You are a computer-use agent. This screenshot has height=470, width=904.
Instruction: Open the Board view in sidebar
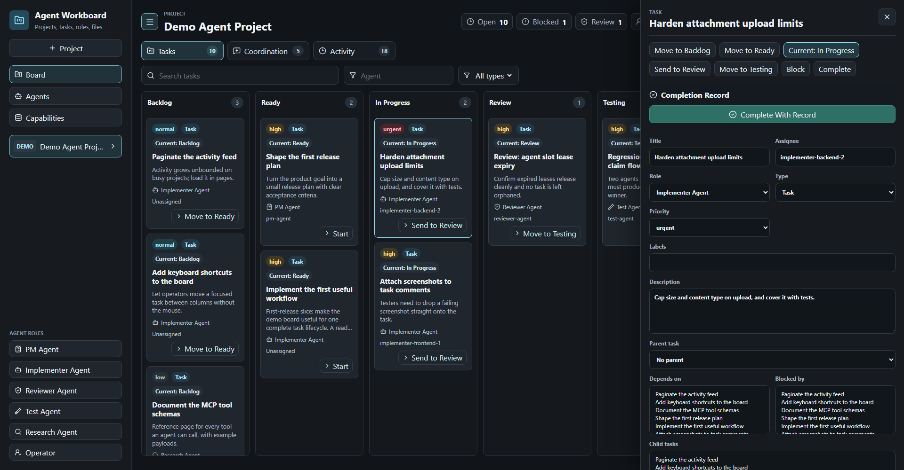tap(65, 74)
